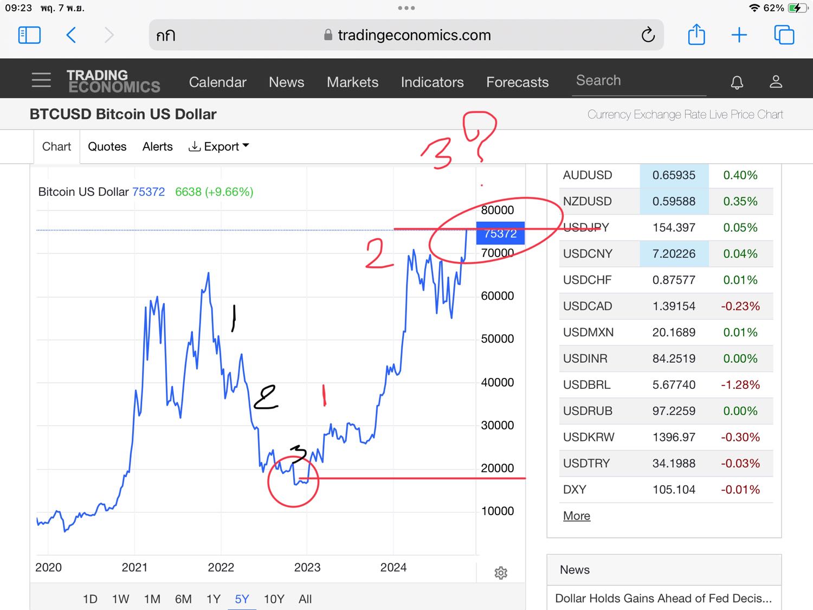Image resolution: width=813 pixels, height=610 pixels.
Task: Select the 5Y chart range
Action: pos(242,599)
